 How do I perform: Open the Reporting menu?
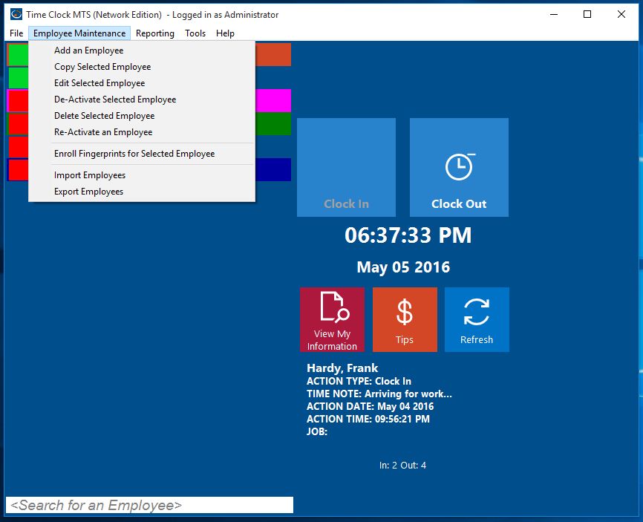click(155, 33)
